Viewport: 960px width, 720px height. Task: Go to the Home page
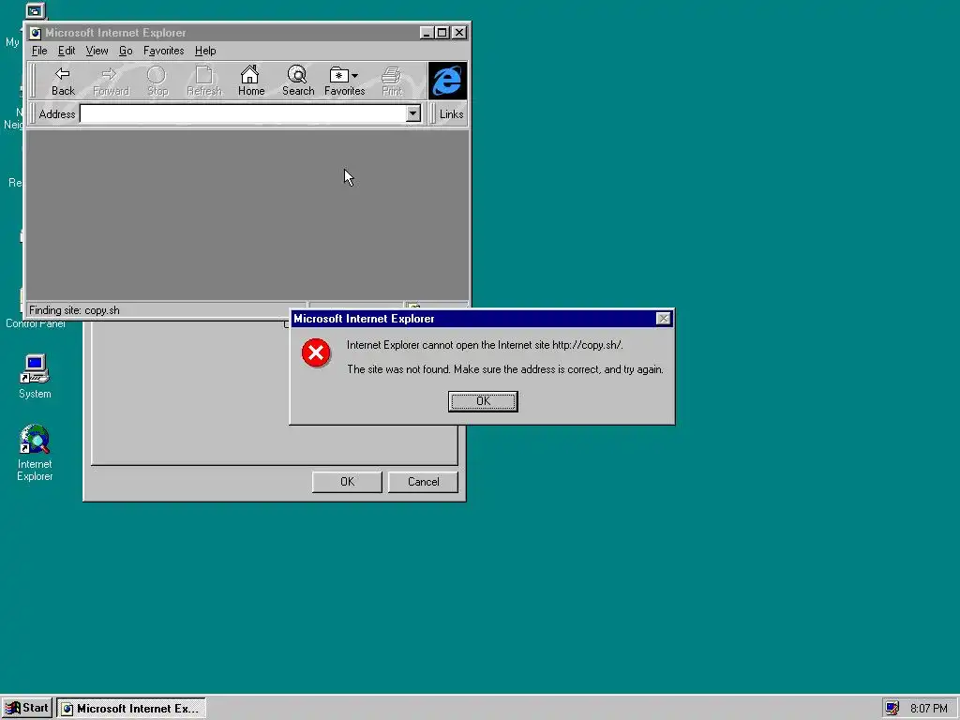tap(251, 82)
